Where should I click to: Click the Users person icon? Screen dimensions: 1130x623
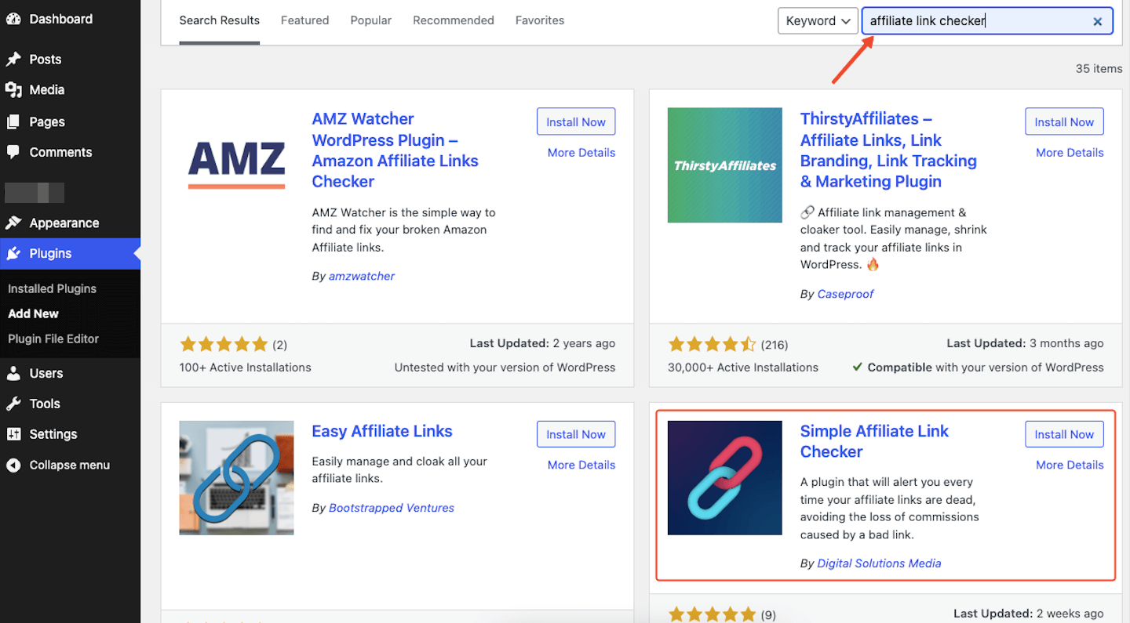click(13, 373)
